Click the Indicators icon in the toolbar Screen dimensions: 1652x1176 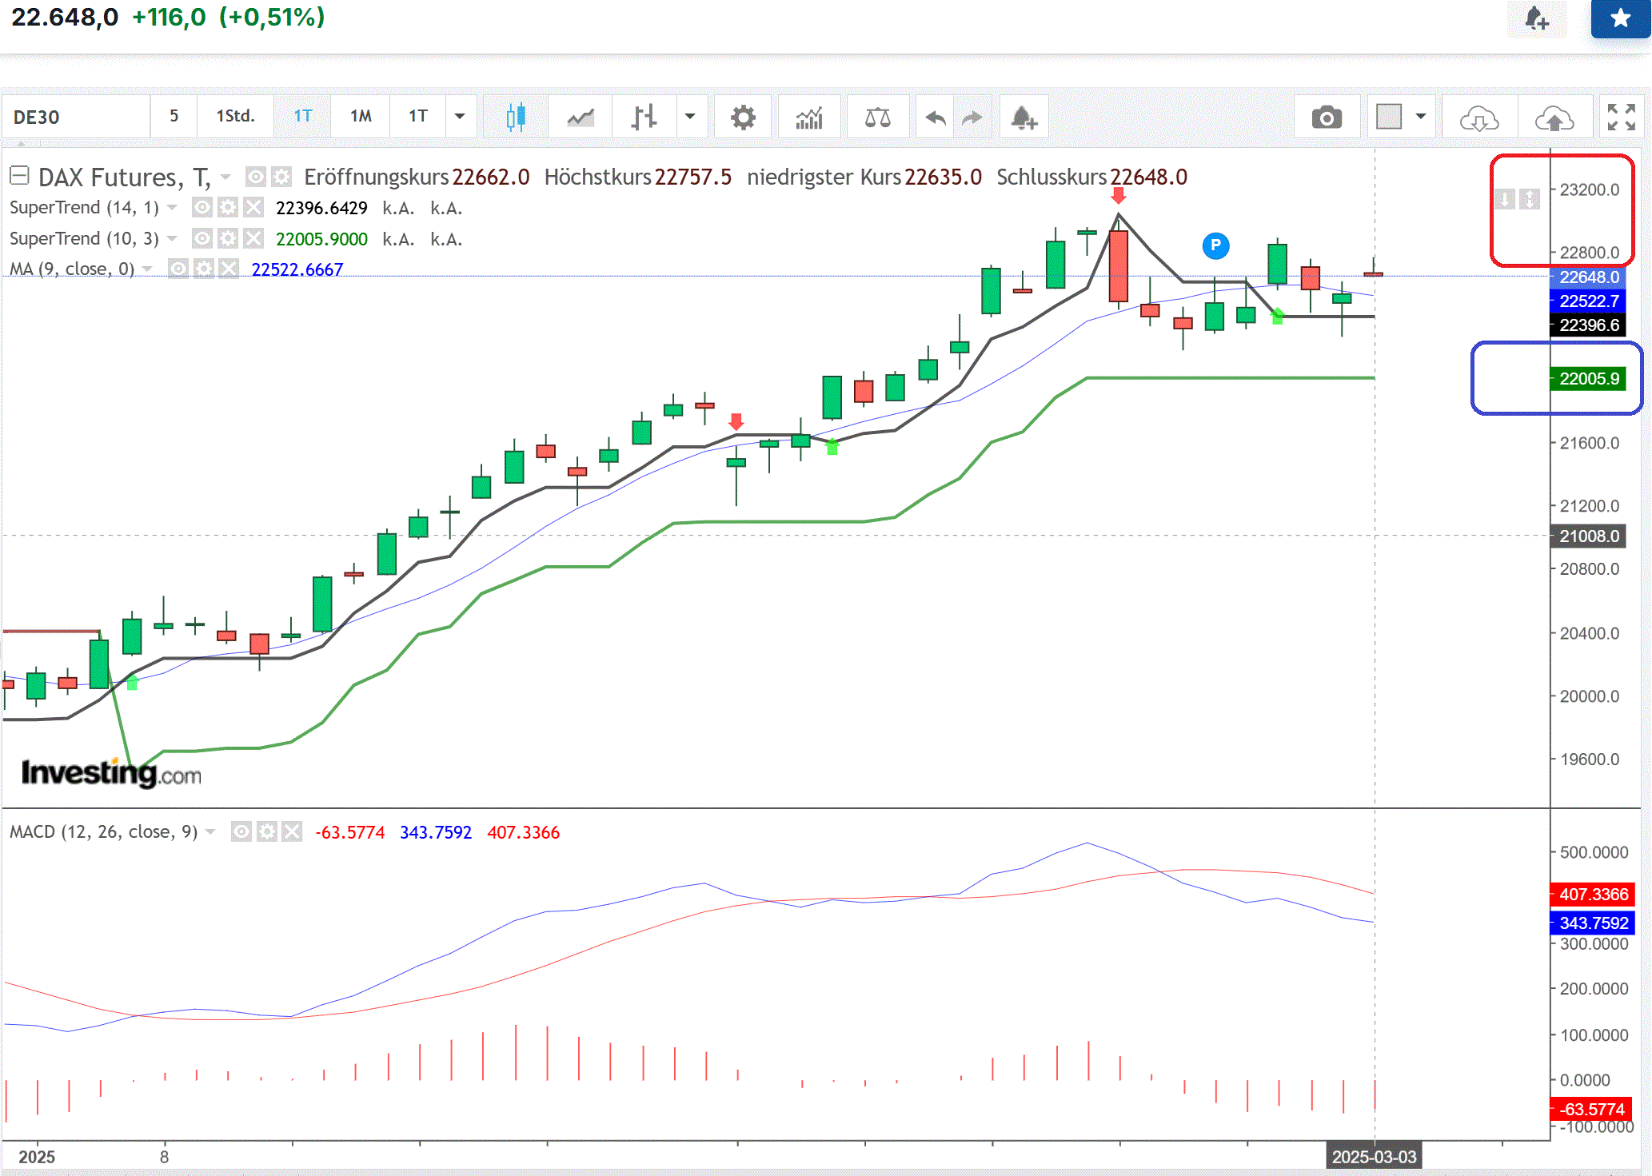pyautogui.click(x=808, y=117)
